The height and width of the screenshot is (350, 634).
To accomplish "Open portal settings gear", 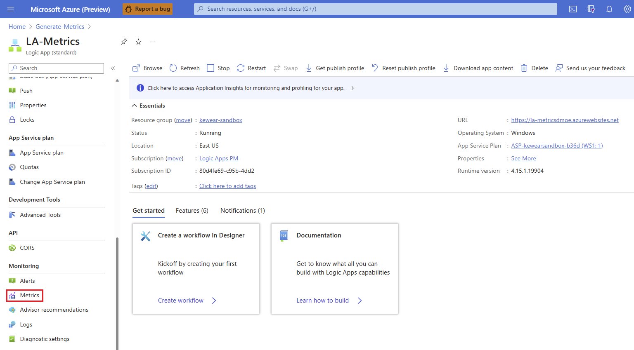I will (627, 9).
